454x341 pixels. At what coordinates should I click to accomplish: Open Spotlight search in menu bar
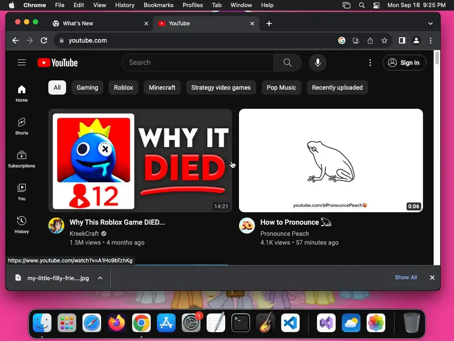pos(362,5)
